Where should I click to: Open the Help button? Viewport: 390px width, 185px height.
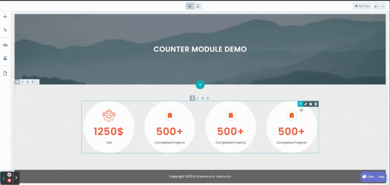(x=381, y=177)
